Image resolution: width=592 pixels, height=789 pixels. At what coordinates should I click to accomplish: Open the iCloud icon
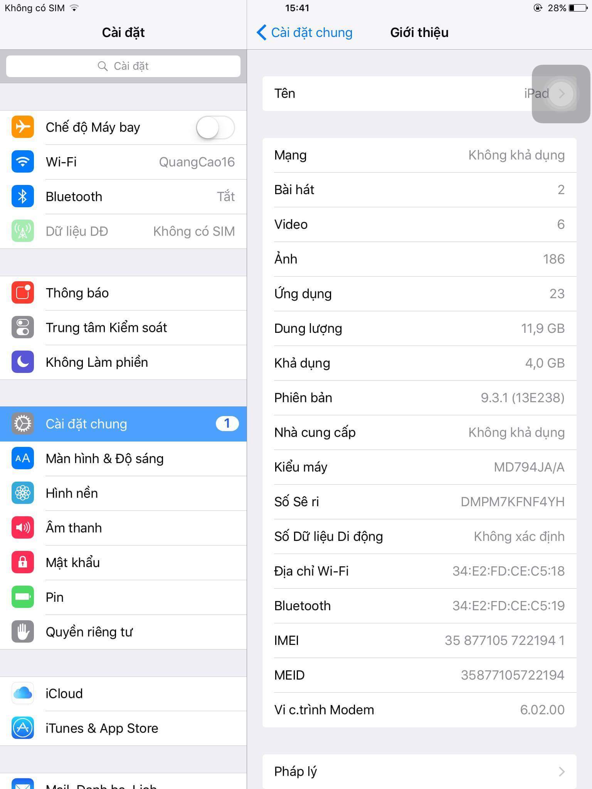(x=23, y=693)
